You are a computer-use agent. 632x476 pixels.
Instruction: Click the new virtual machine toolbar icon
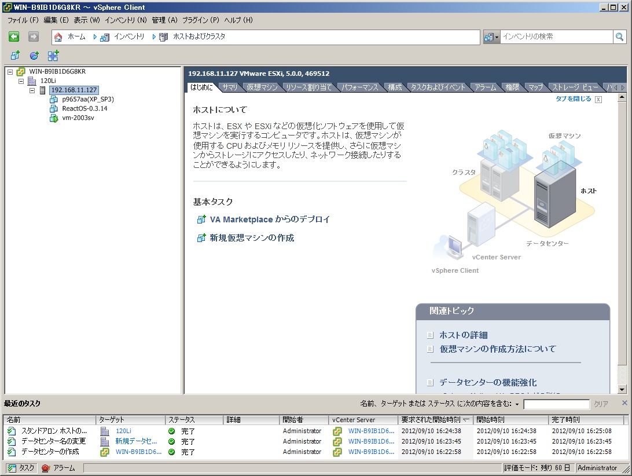(x=15, y=55)
